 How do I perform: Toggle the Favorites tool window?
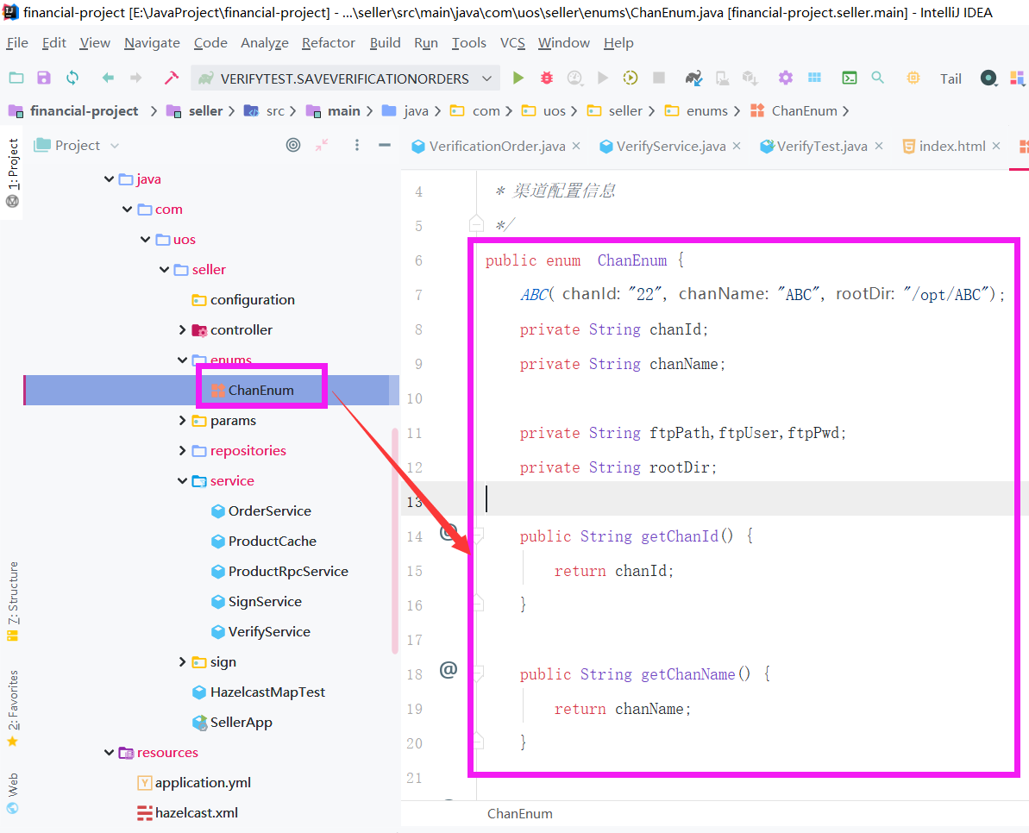tap(12, 707)
